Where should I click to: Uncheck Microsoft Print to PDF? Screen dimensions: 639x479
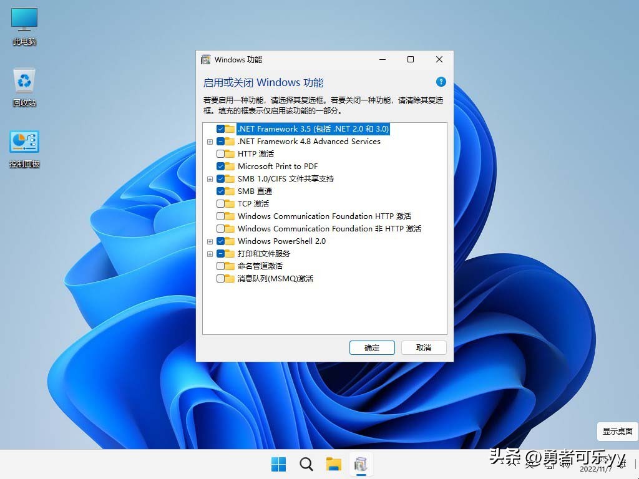222,167
